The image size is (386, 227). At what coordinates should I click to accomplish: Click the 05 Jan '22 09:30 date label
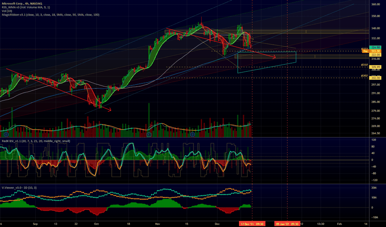point(287,224)
